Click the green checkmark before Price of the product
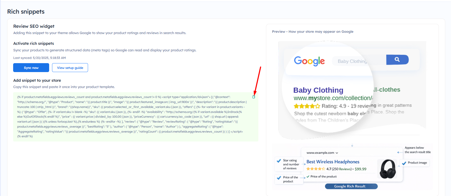451x196 pixels. pos(308,177)
